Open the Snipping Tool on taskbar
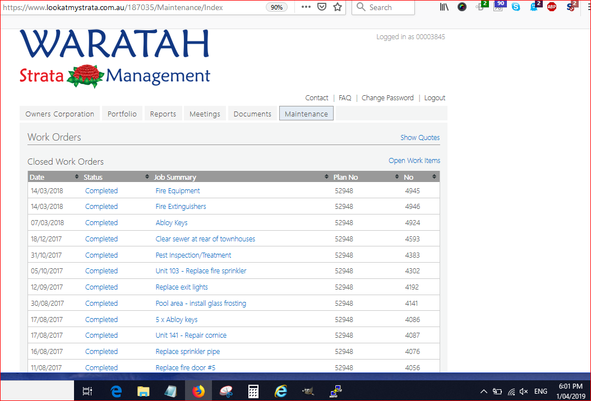The width and height of the screenshot is (591, 401). pos(226,391)
